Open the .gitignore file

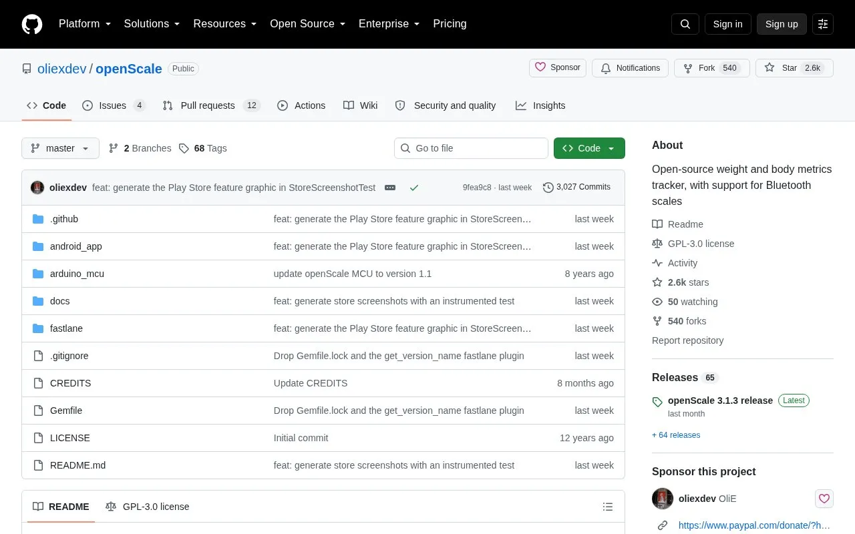click(69, 356)
